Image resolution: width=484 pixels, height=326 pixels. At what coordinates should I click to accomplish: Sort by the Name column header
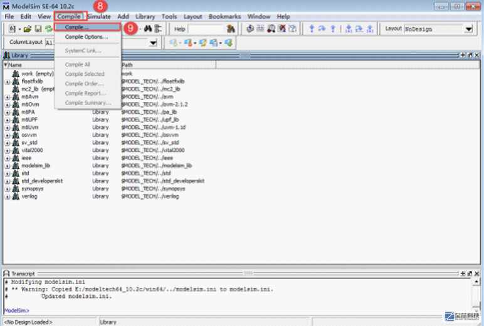coord(29,64)
